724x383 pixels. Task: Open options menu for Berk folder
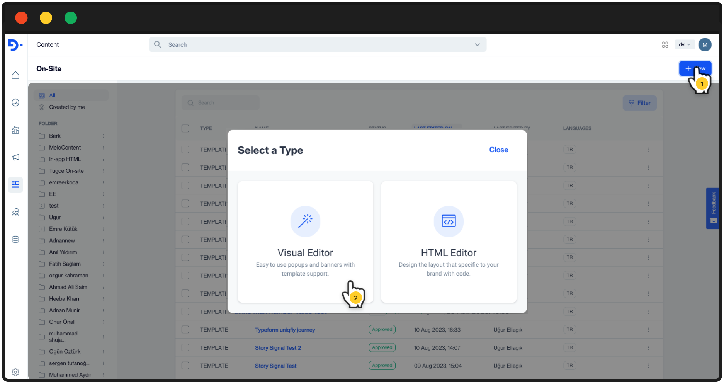pos(104,136)
